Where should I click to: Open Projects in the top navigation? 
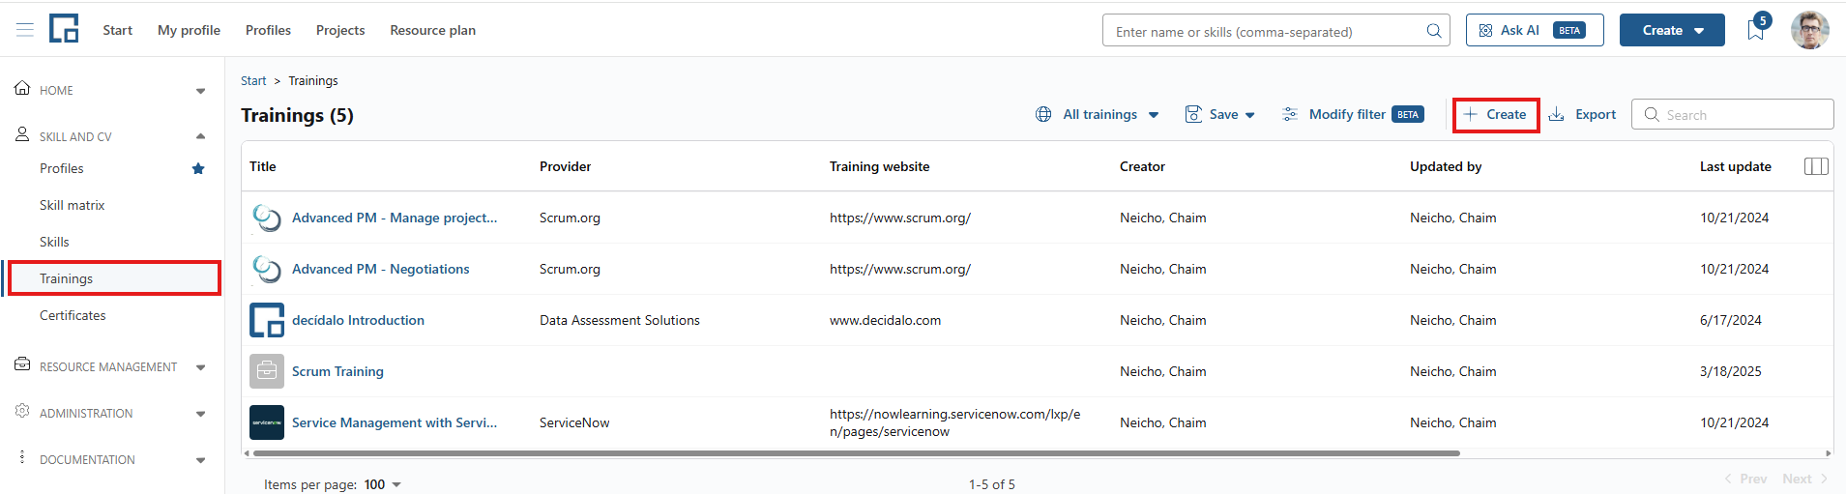tap(340, 30)
